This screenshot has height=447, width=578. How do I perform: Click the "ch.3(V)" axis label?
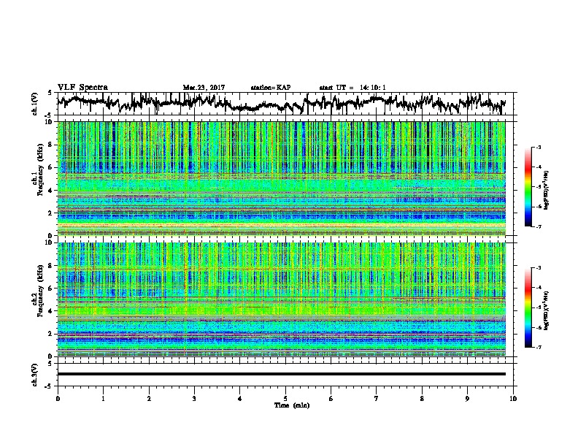pos(34,375)
